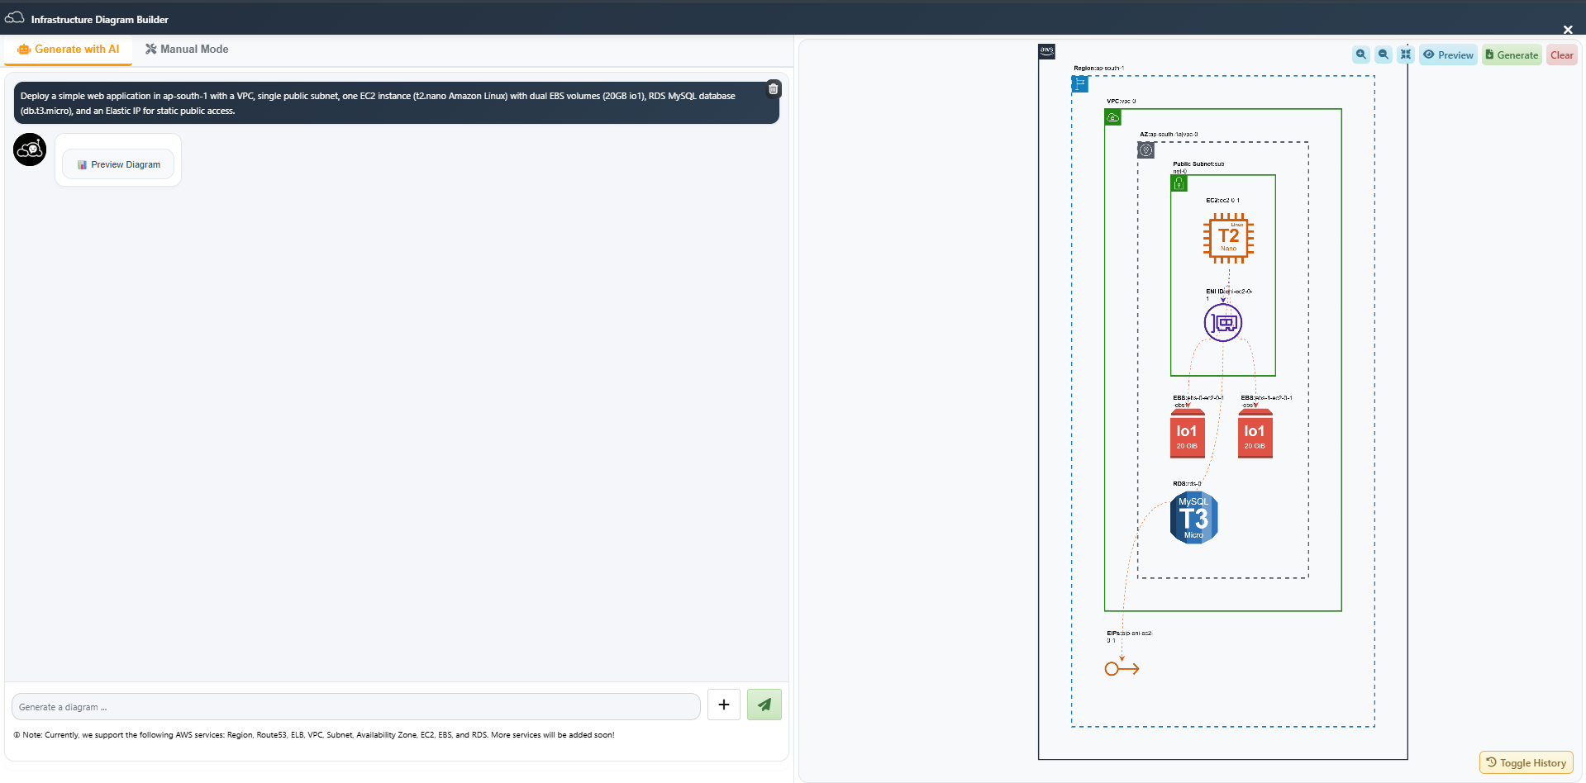Click the 'EIPs' label text
The image size is (1586, 783).
click(x=1129, y=637)
